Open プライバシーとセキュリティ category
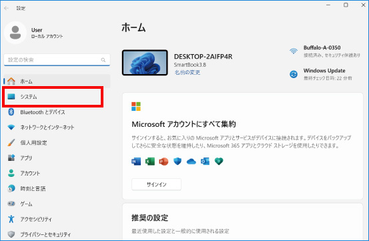Screen dimensions: 369x241 [57, 234]
